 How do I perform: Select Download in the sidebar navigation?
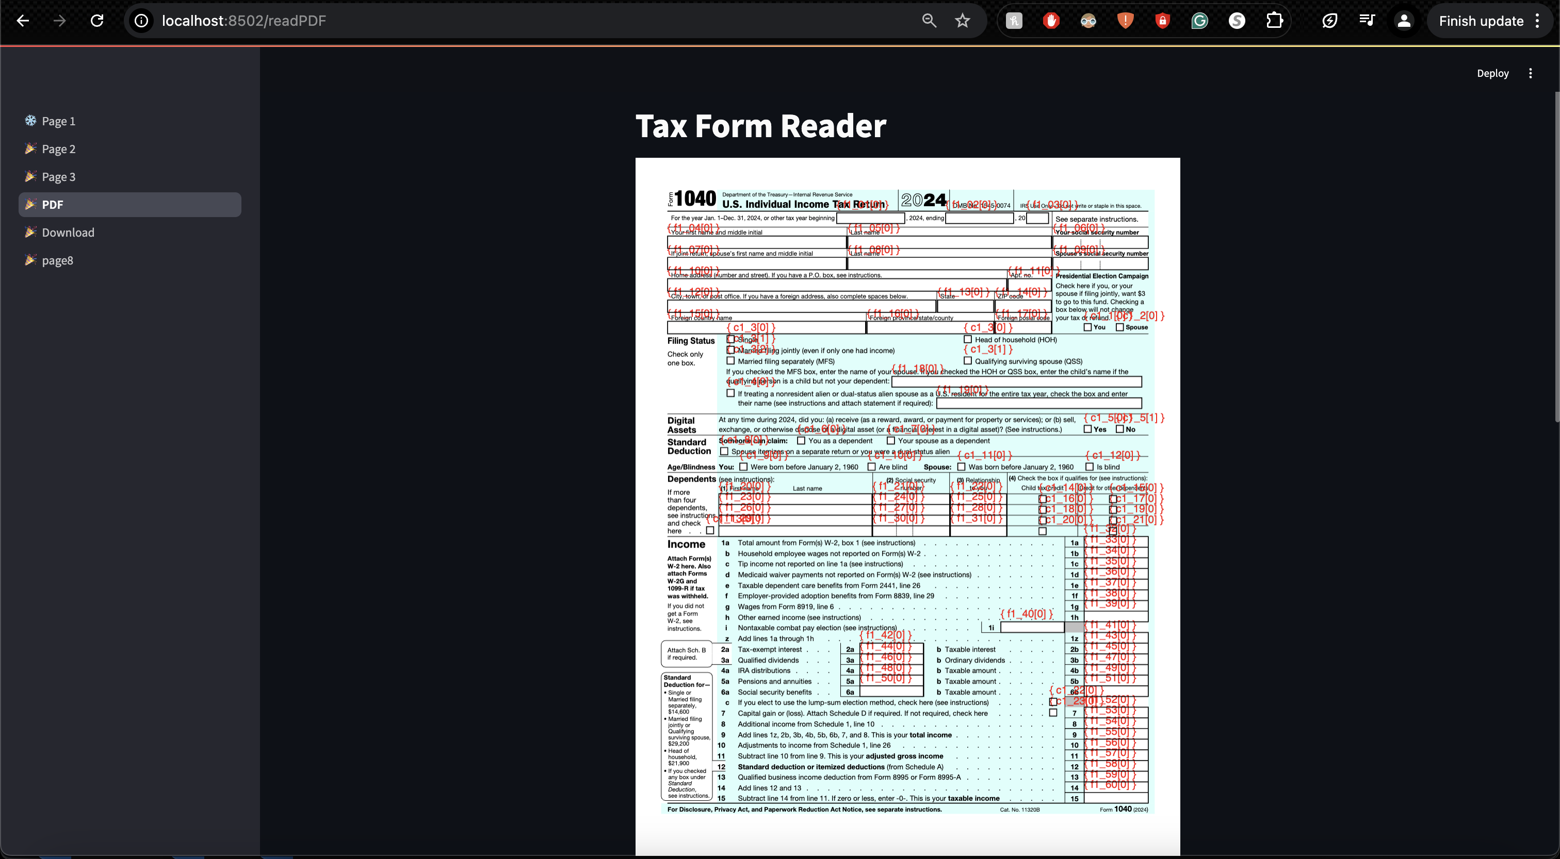[x=68, y=233]
